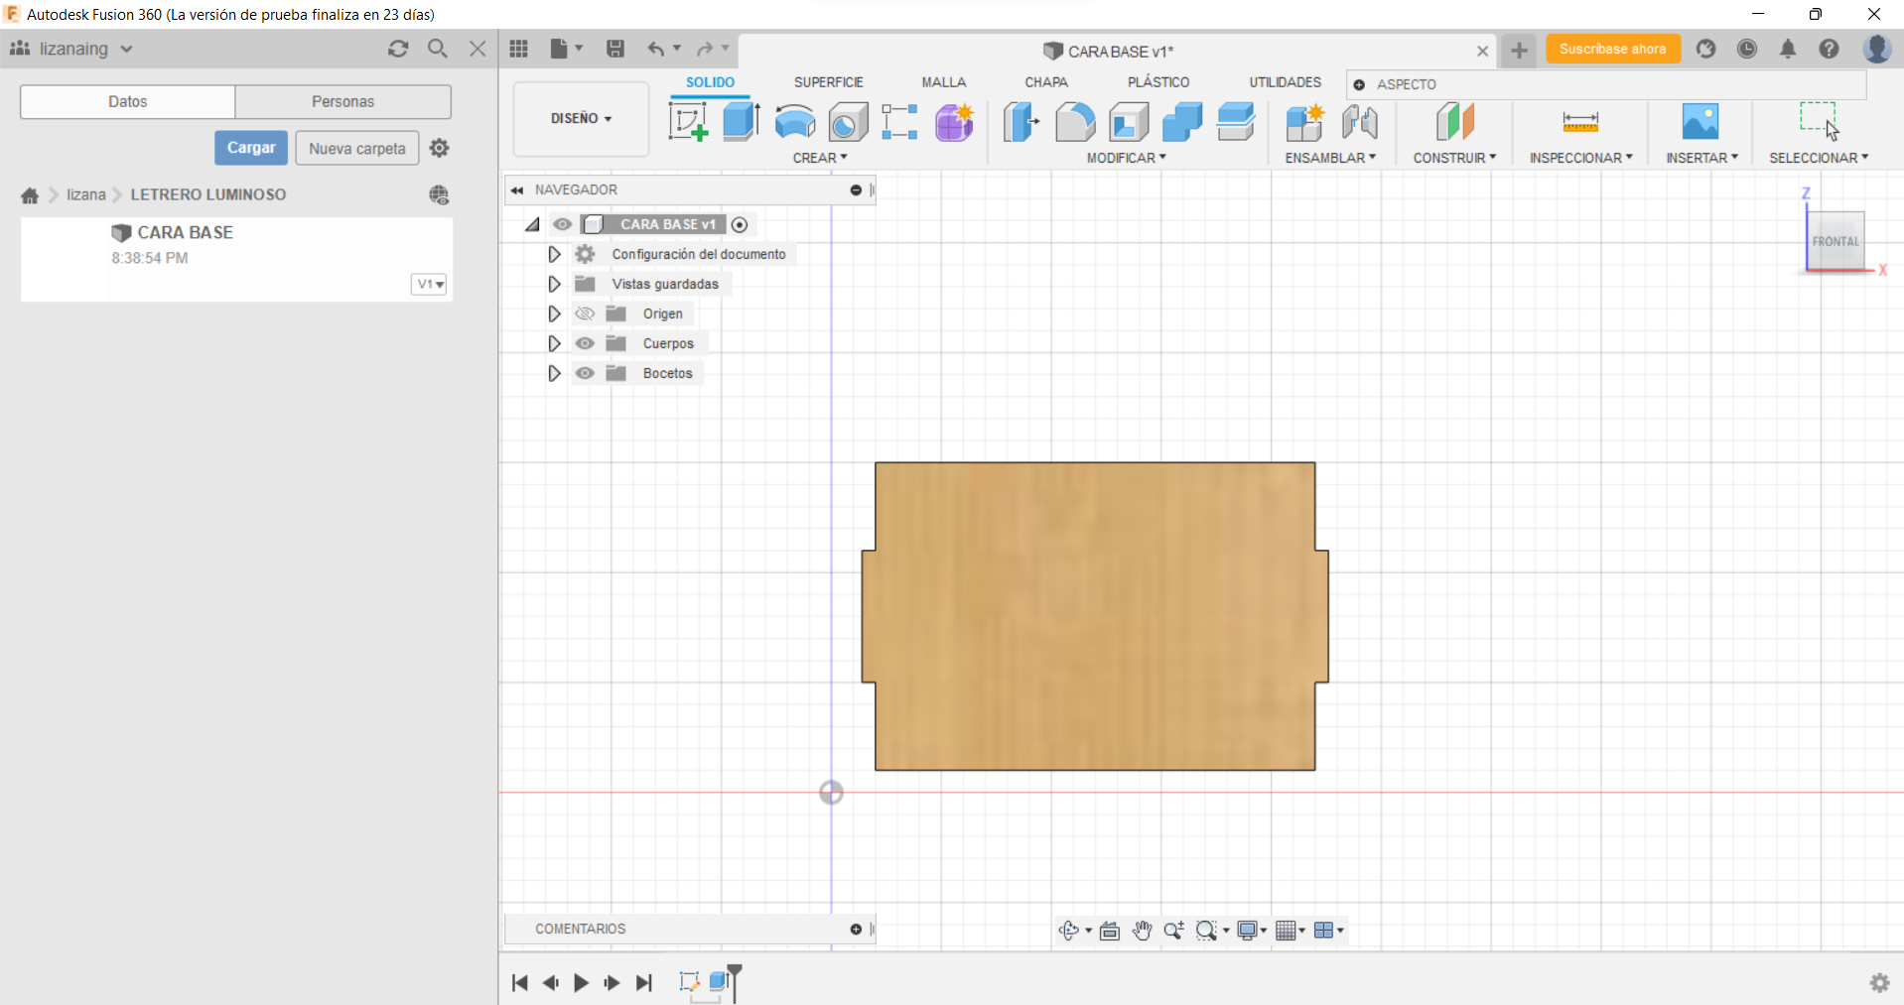Switch to the SUPERFICIE tab
The width and height of the screenshot is (1904, 1005).
tap(828, 82)
